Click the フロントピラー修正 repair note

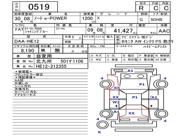click(29, 75)
